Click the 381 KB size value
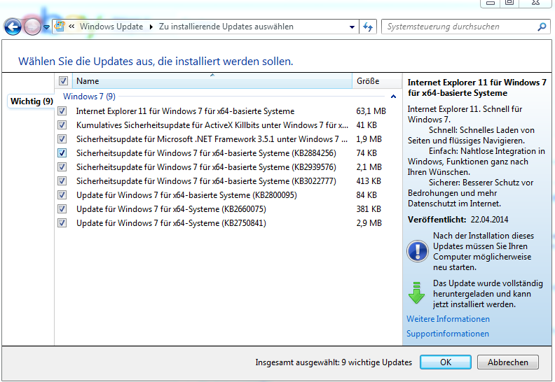The height and width of the screenshot is (382, 555). (369, 209)
